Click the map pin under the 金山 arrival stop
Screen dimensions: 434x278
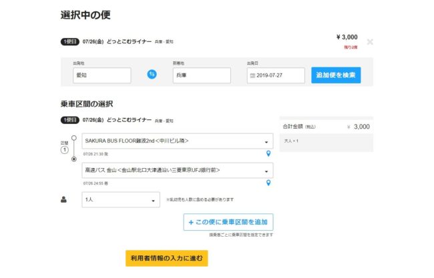tap(268, 183)
